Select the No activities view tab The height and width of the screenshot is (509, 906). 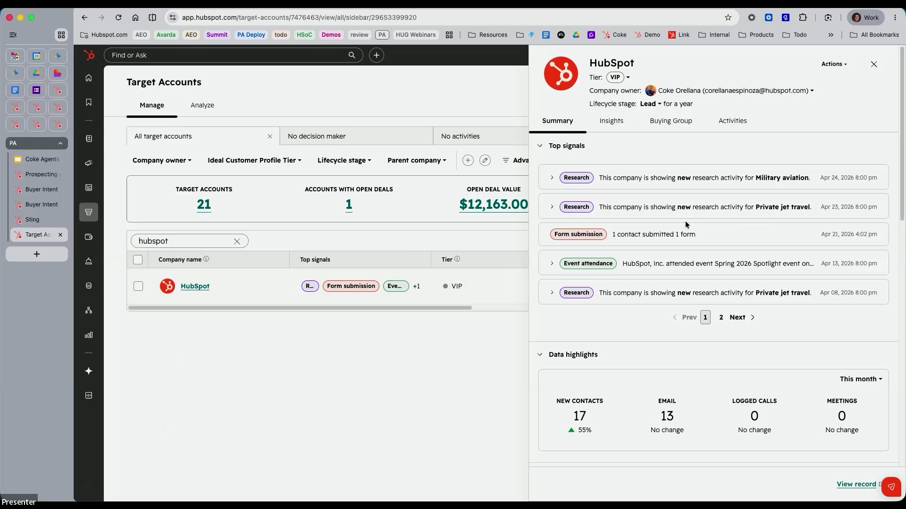tap(481, 136)
